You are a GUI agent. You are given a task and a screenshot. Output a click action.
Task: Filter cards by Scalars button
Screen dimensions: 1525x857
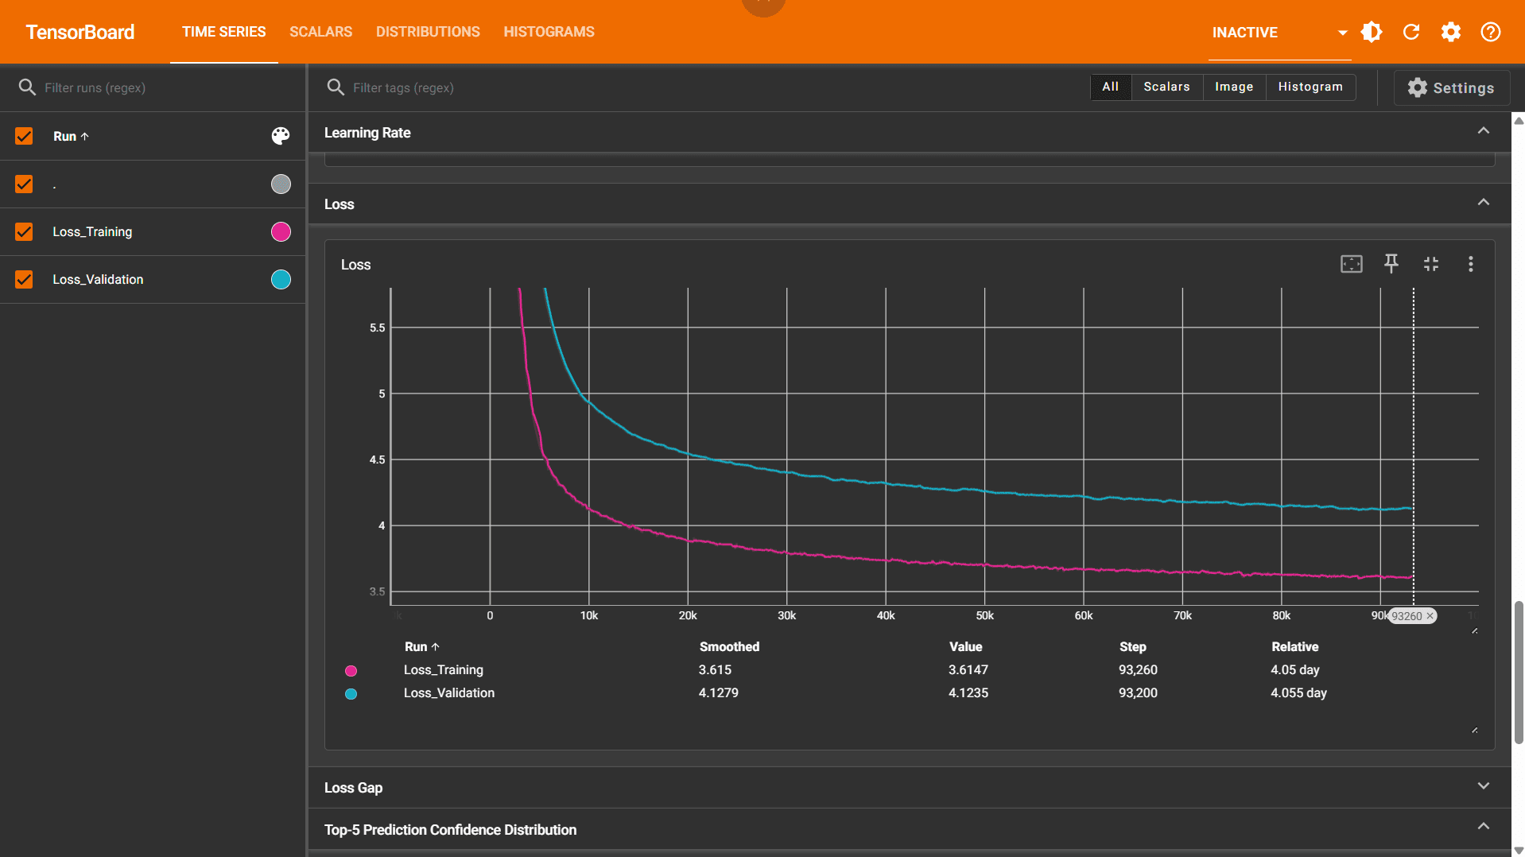(x=1166, y=87)
